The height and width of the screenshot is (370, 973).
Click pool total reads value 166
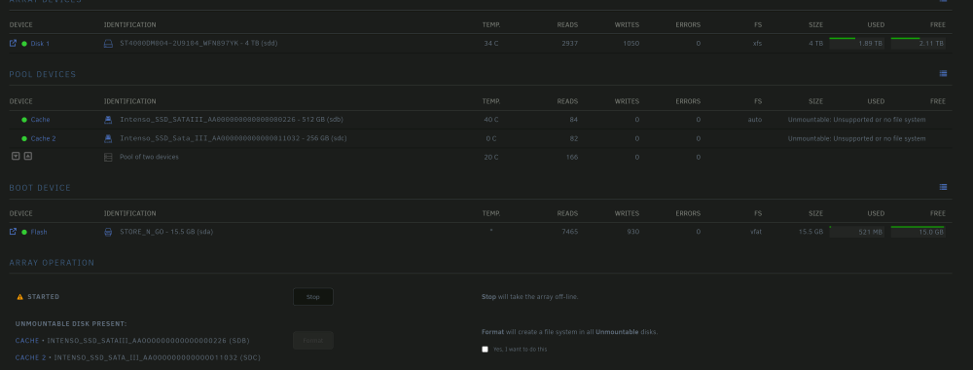point(571,157)
